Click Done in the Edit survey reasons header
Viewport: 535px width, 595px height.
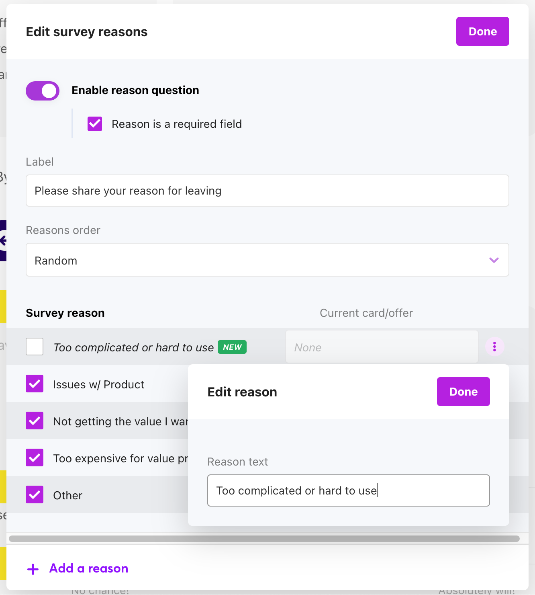point(482,31)
